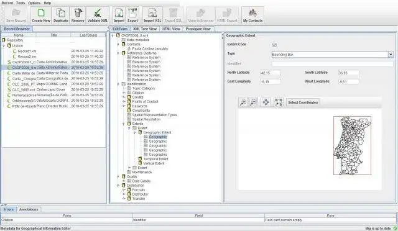The image size is (398, 231).
Task: Click the zoom to full extent icon
Action: tap(279, 102)
